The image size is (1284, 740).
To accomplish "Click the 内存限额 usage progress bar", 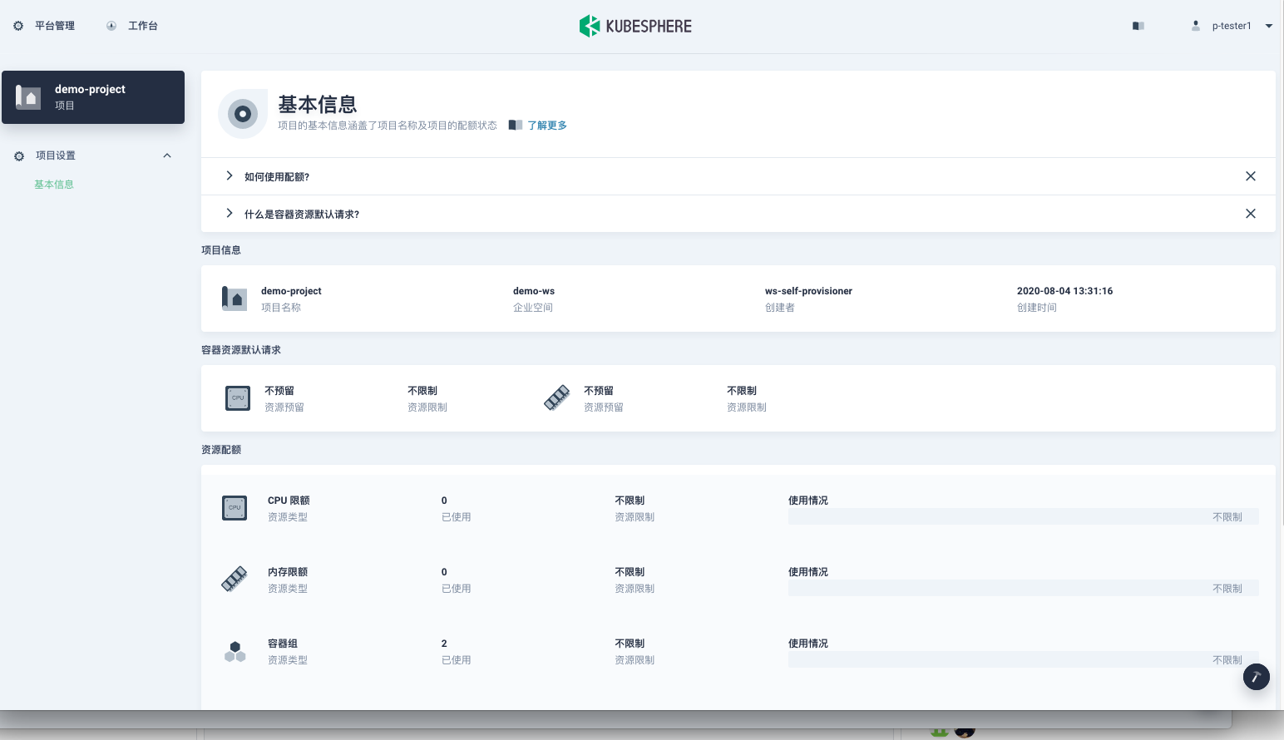I will tap(1024, 588).
